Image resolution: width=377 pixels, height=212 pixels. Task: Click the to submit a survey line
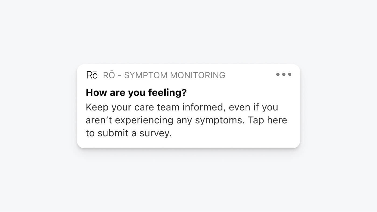pos(129,133)
